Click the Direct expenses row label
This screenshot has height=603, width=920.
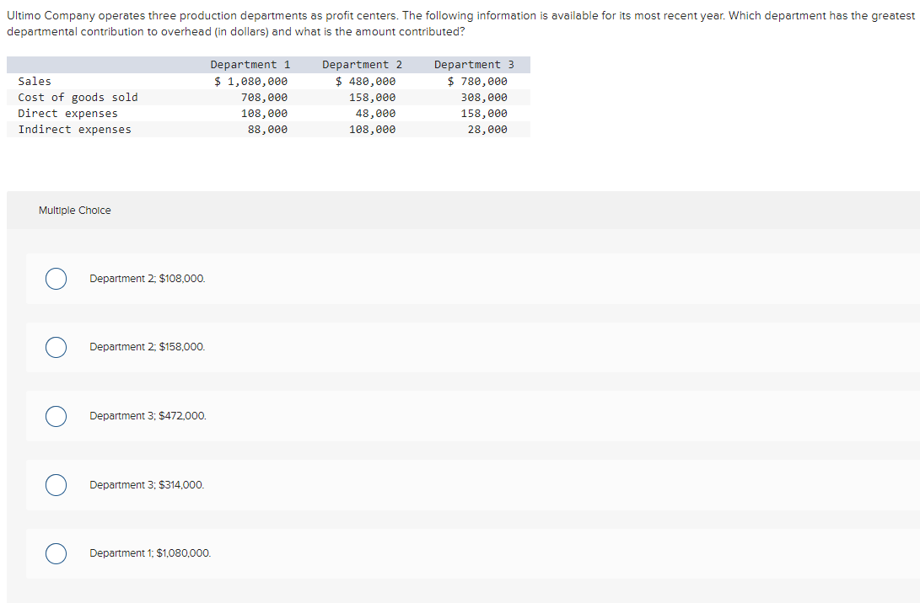[67, 113]
